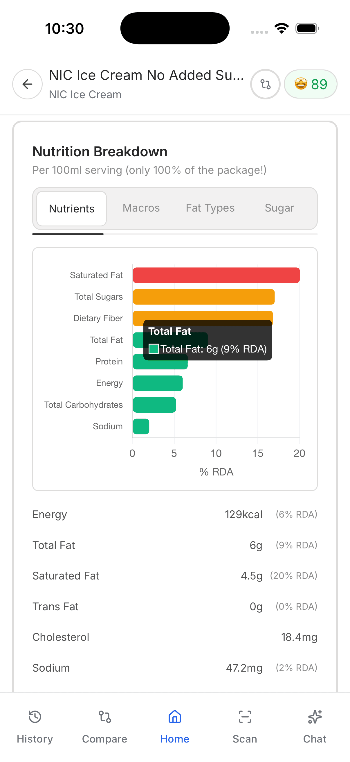Viewport: 350px width, 762px height.
Task: Tap the Total Carbohydrates chart bar
Action: (x=154, y=405)
